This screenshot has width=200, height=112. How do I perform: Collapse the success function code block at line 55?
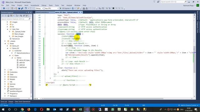pyautogui.click(x=45, y=34)
